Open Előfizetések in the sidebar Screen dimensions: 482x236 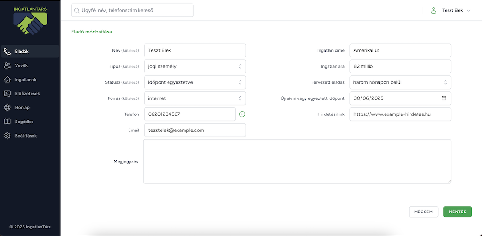30,94
